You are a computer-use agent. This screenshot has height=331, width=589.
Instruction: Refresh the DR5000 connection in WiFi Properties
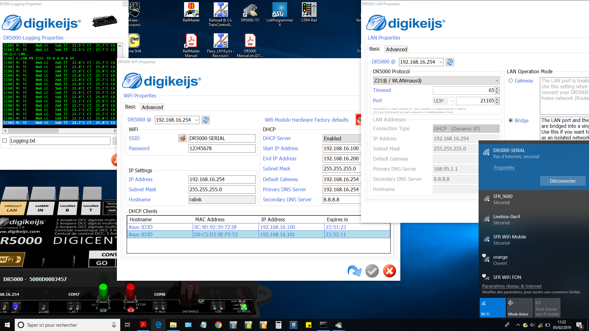click(x=206, y=120)
